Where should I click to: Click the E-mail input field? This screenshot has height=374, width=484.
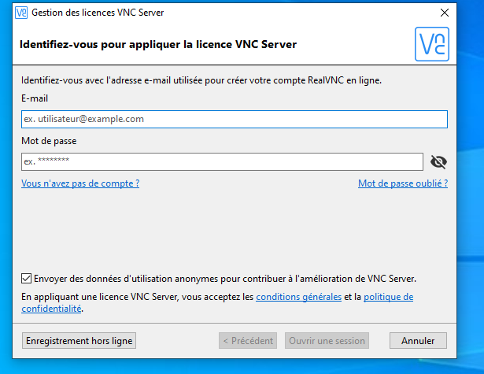(x=235, y=119)
